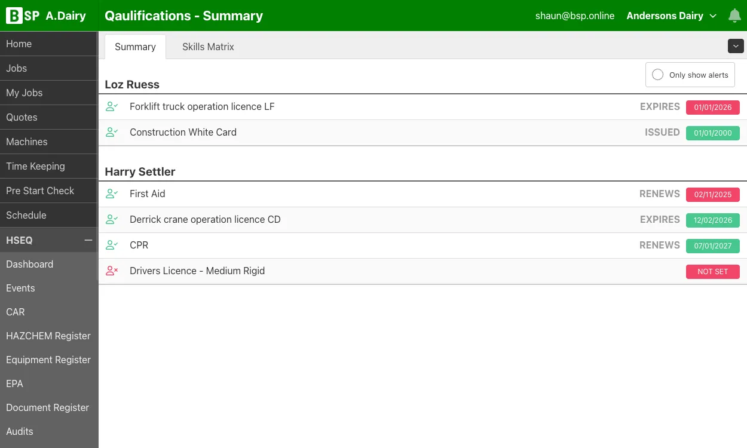Click the 12/02/2026 expiry date badge
Image resolution: width=747 pixels, height=448 pixels.
(713, 220)
